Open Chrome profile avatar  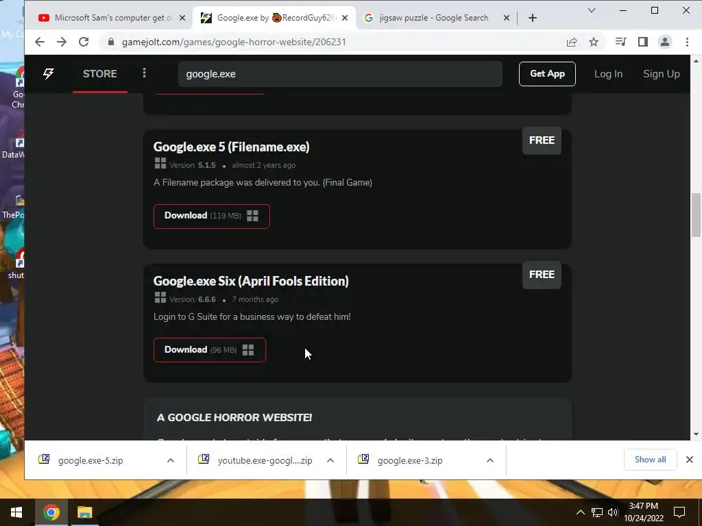click(665, 42)
